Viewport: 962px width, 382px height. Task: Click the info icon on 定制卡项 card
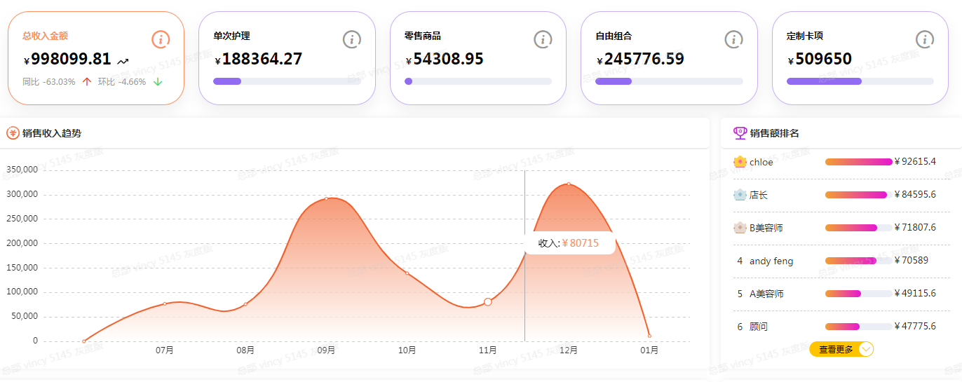click(925, 39)
